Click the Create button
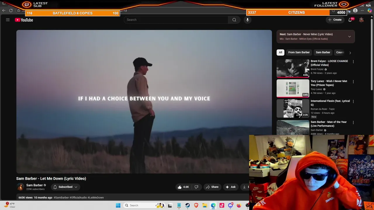Image resolution: width=374 pixels, height=210 pixels. [x=335, y=20]
